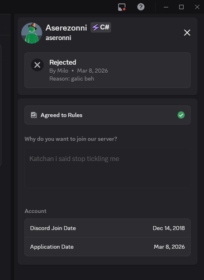Click the Reason: galic beh line
The image size is (204, 280).
point(72,79)
